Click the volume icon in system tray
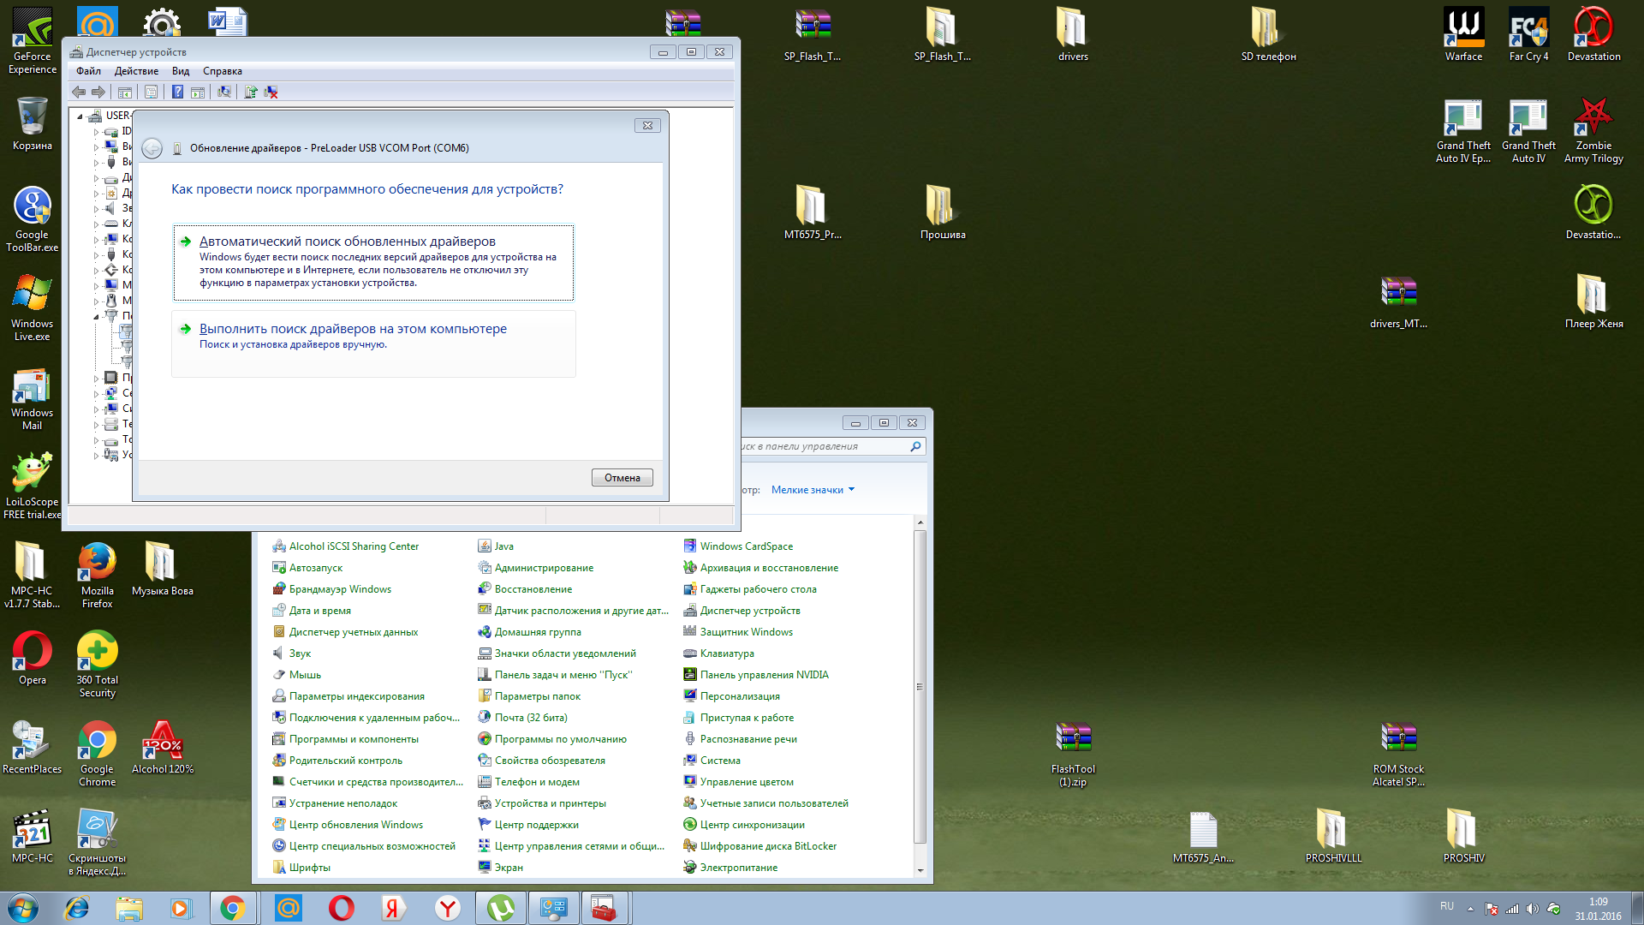 [1533, 909]
